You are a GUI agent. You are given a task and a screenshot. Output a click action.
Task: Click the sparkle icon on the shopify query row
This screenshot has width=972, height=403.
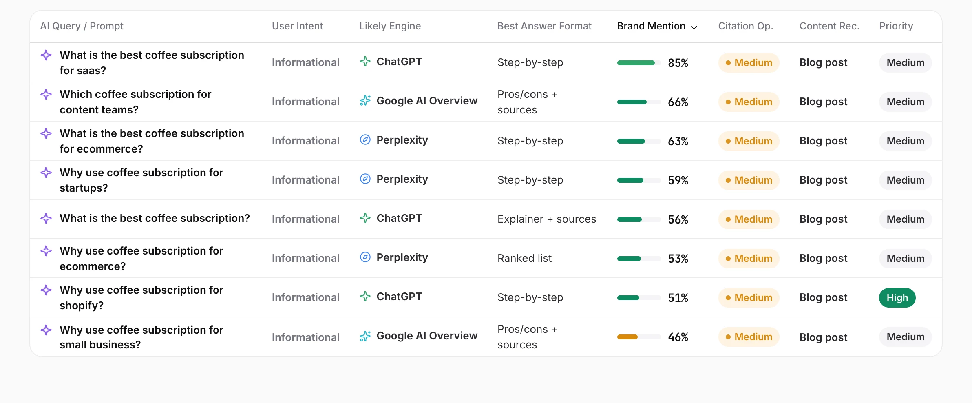46,290
